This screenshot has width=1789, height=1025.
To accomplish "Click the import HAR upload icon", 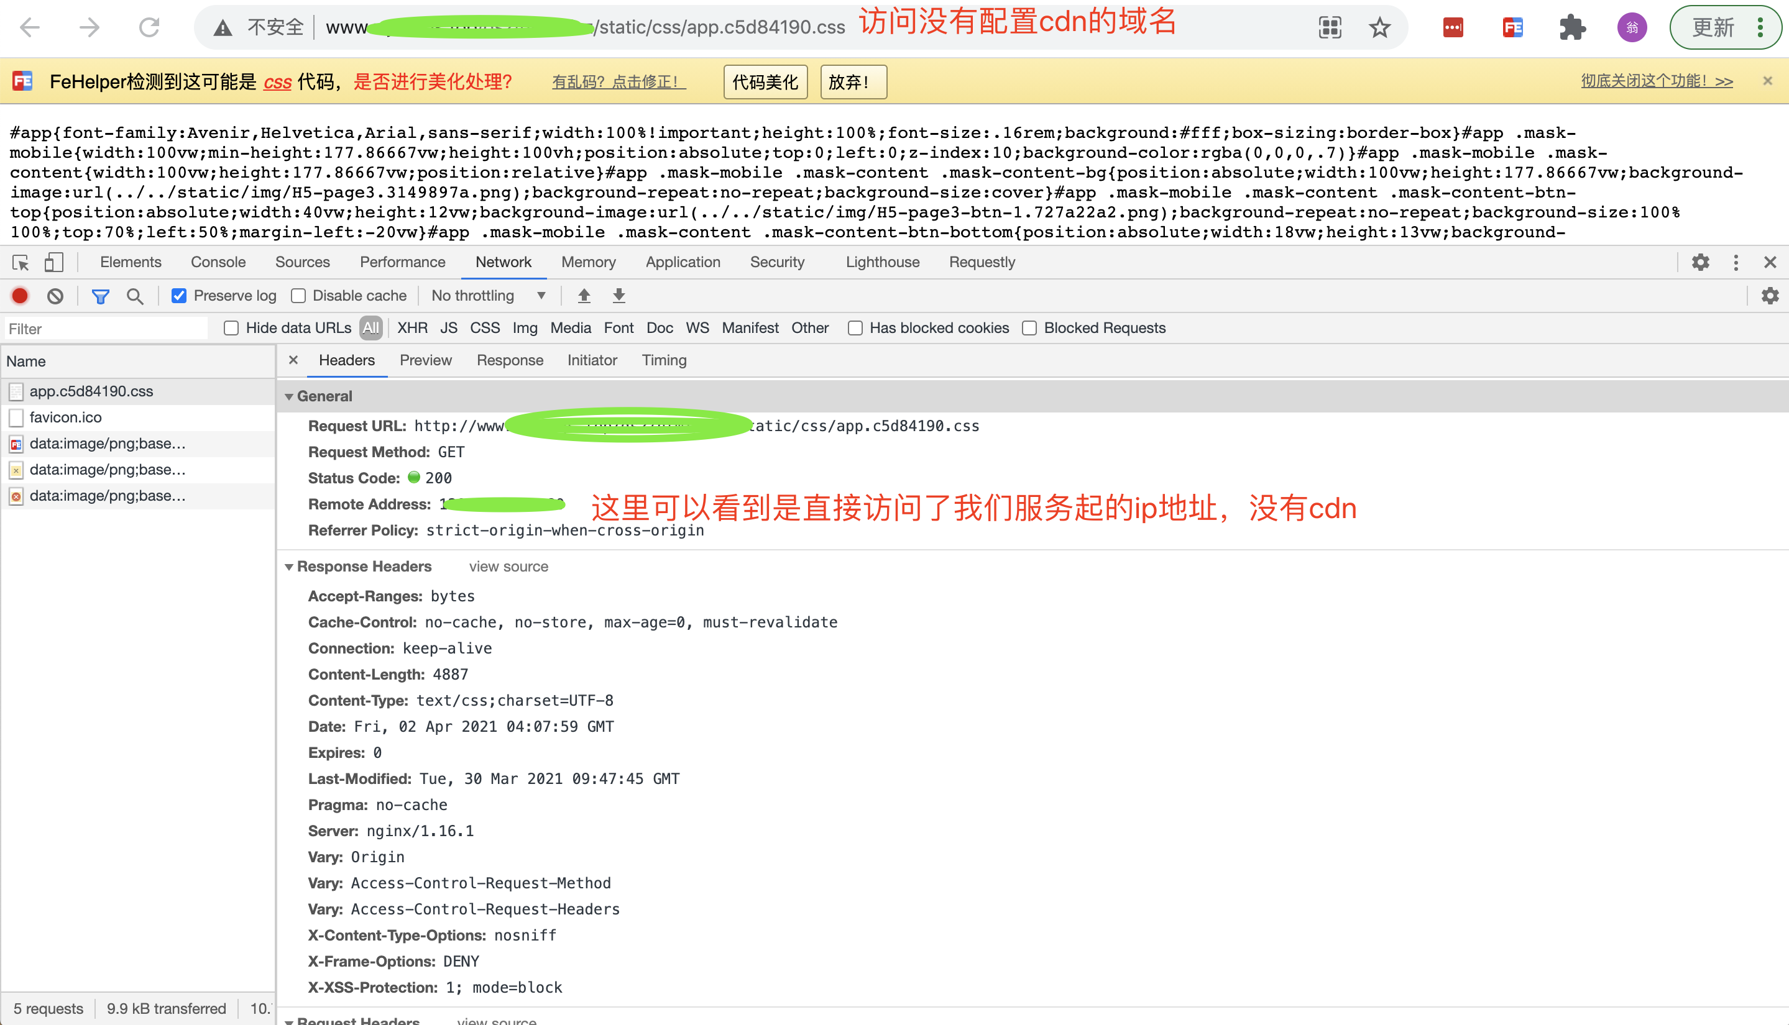I will point(584,296).
